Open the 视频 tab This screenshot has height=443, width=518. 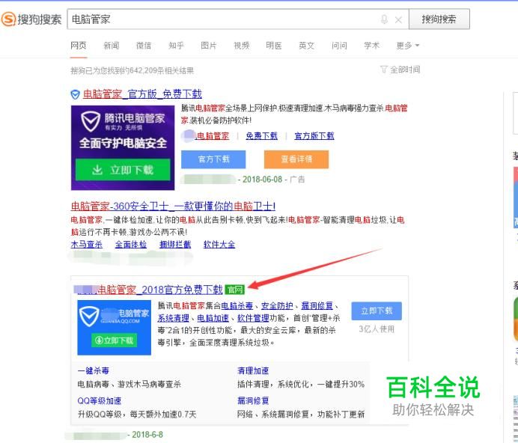(241, 46)
